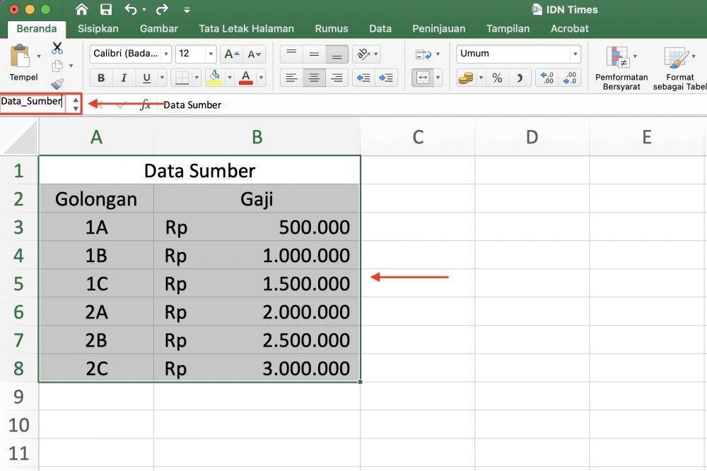This screenshot has width=707, height=471.
Task: Open the Tata Letak Halaman tab
Action: click(246, 28)
